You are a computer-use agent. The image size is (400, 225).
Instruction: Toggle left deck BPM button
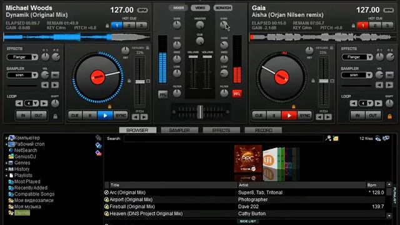142,10
